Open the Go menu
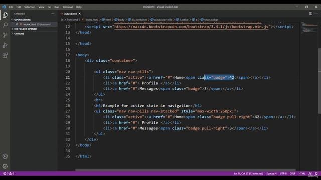The width and height of the screenshot is (321, 180). click(49, 7)
